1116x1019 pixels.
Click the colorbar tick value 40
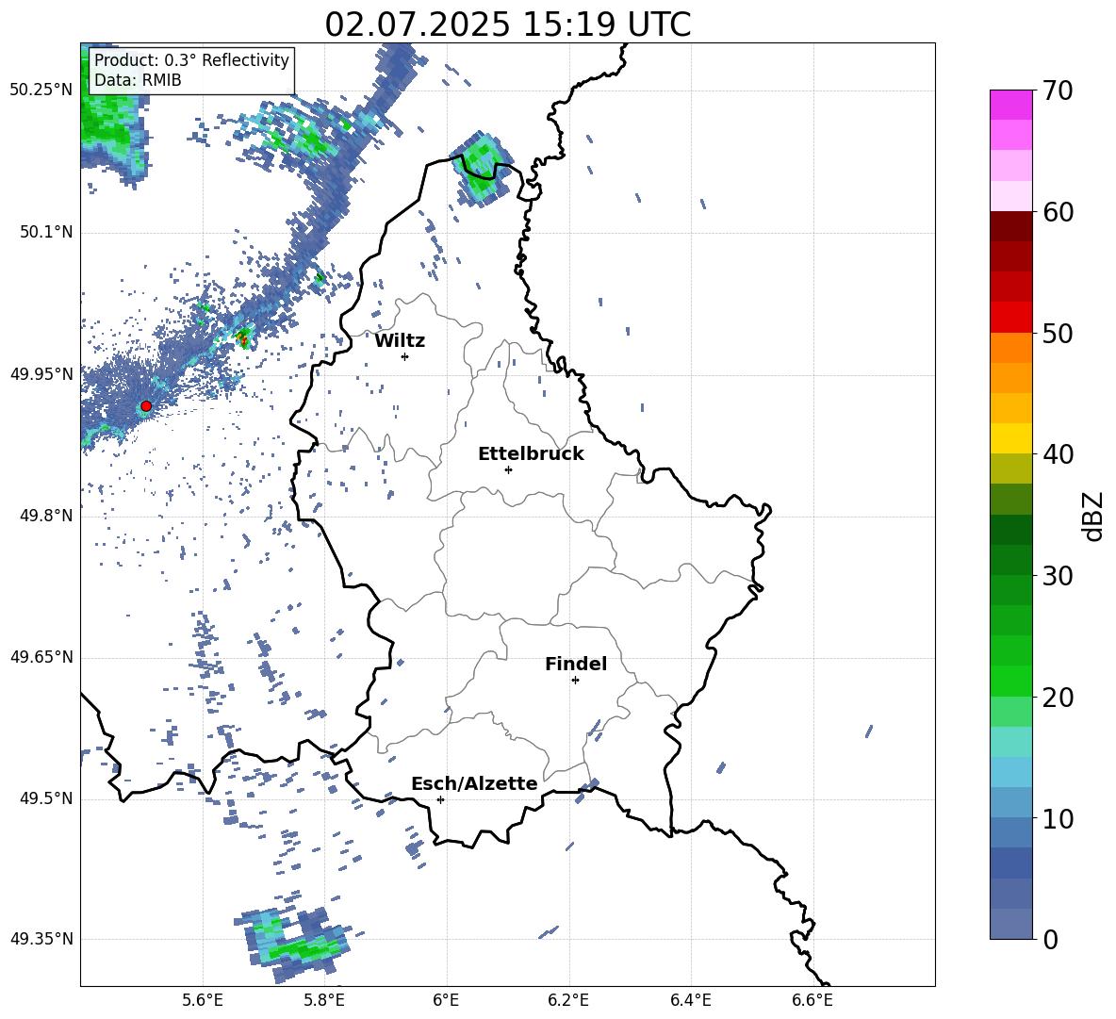pyautogui.click(x=1058, y=454)
